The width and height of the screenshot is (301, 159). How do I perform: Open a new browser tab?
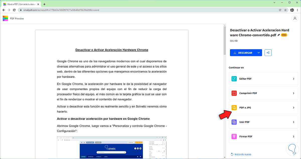44,4
